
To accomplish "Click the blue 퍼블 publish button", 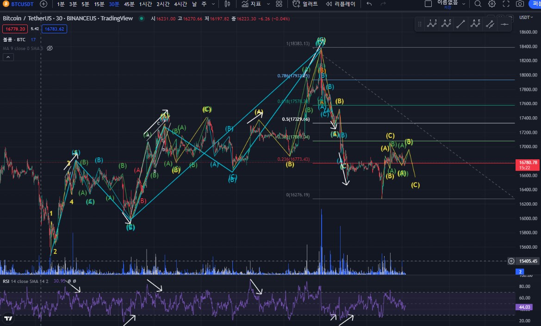I will 535,4.
